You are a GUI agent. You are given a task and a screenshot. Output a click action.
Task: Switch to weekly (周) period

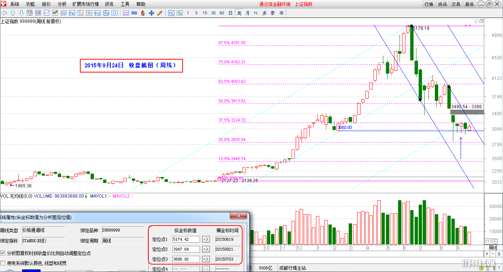(x=239, y=13)
